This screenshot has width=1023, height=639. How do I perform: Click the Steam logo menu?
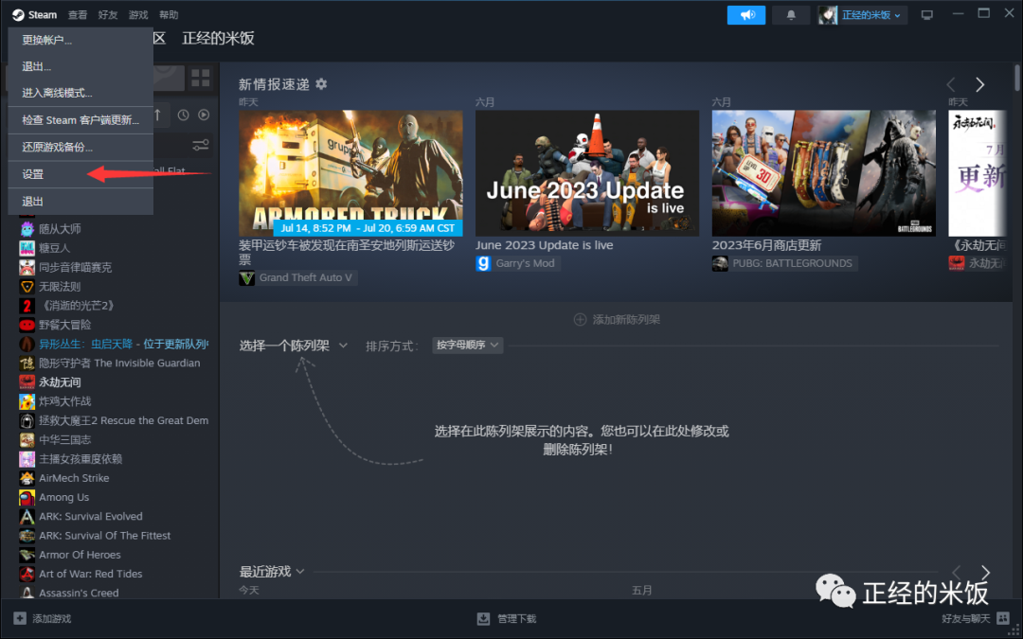coord(35,14)
